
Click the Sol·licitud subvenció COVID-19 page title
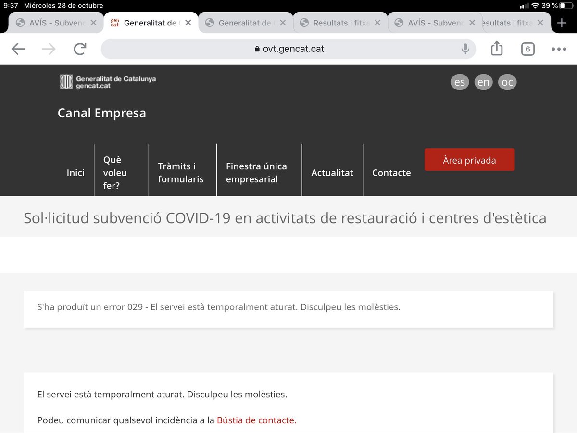coord(285,218)
